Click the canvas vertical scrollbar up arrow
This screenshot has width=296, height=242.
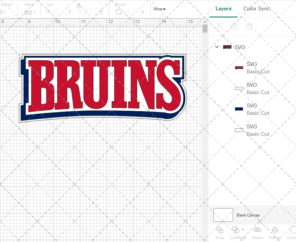point(205,22)
